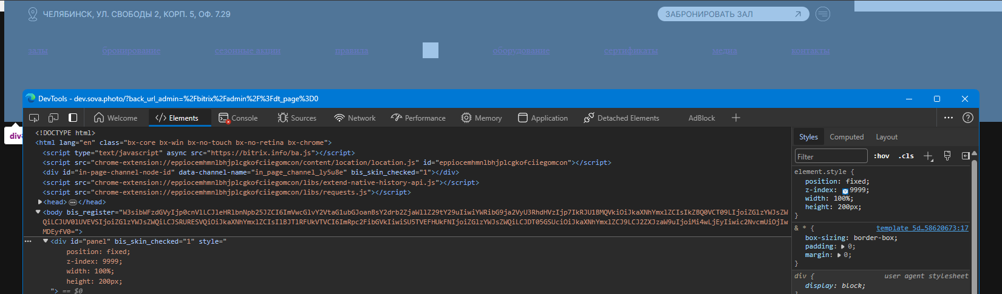Click the ellipsis badge inside head tag

[x=73, y=202]
